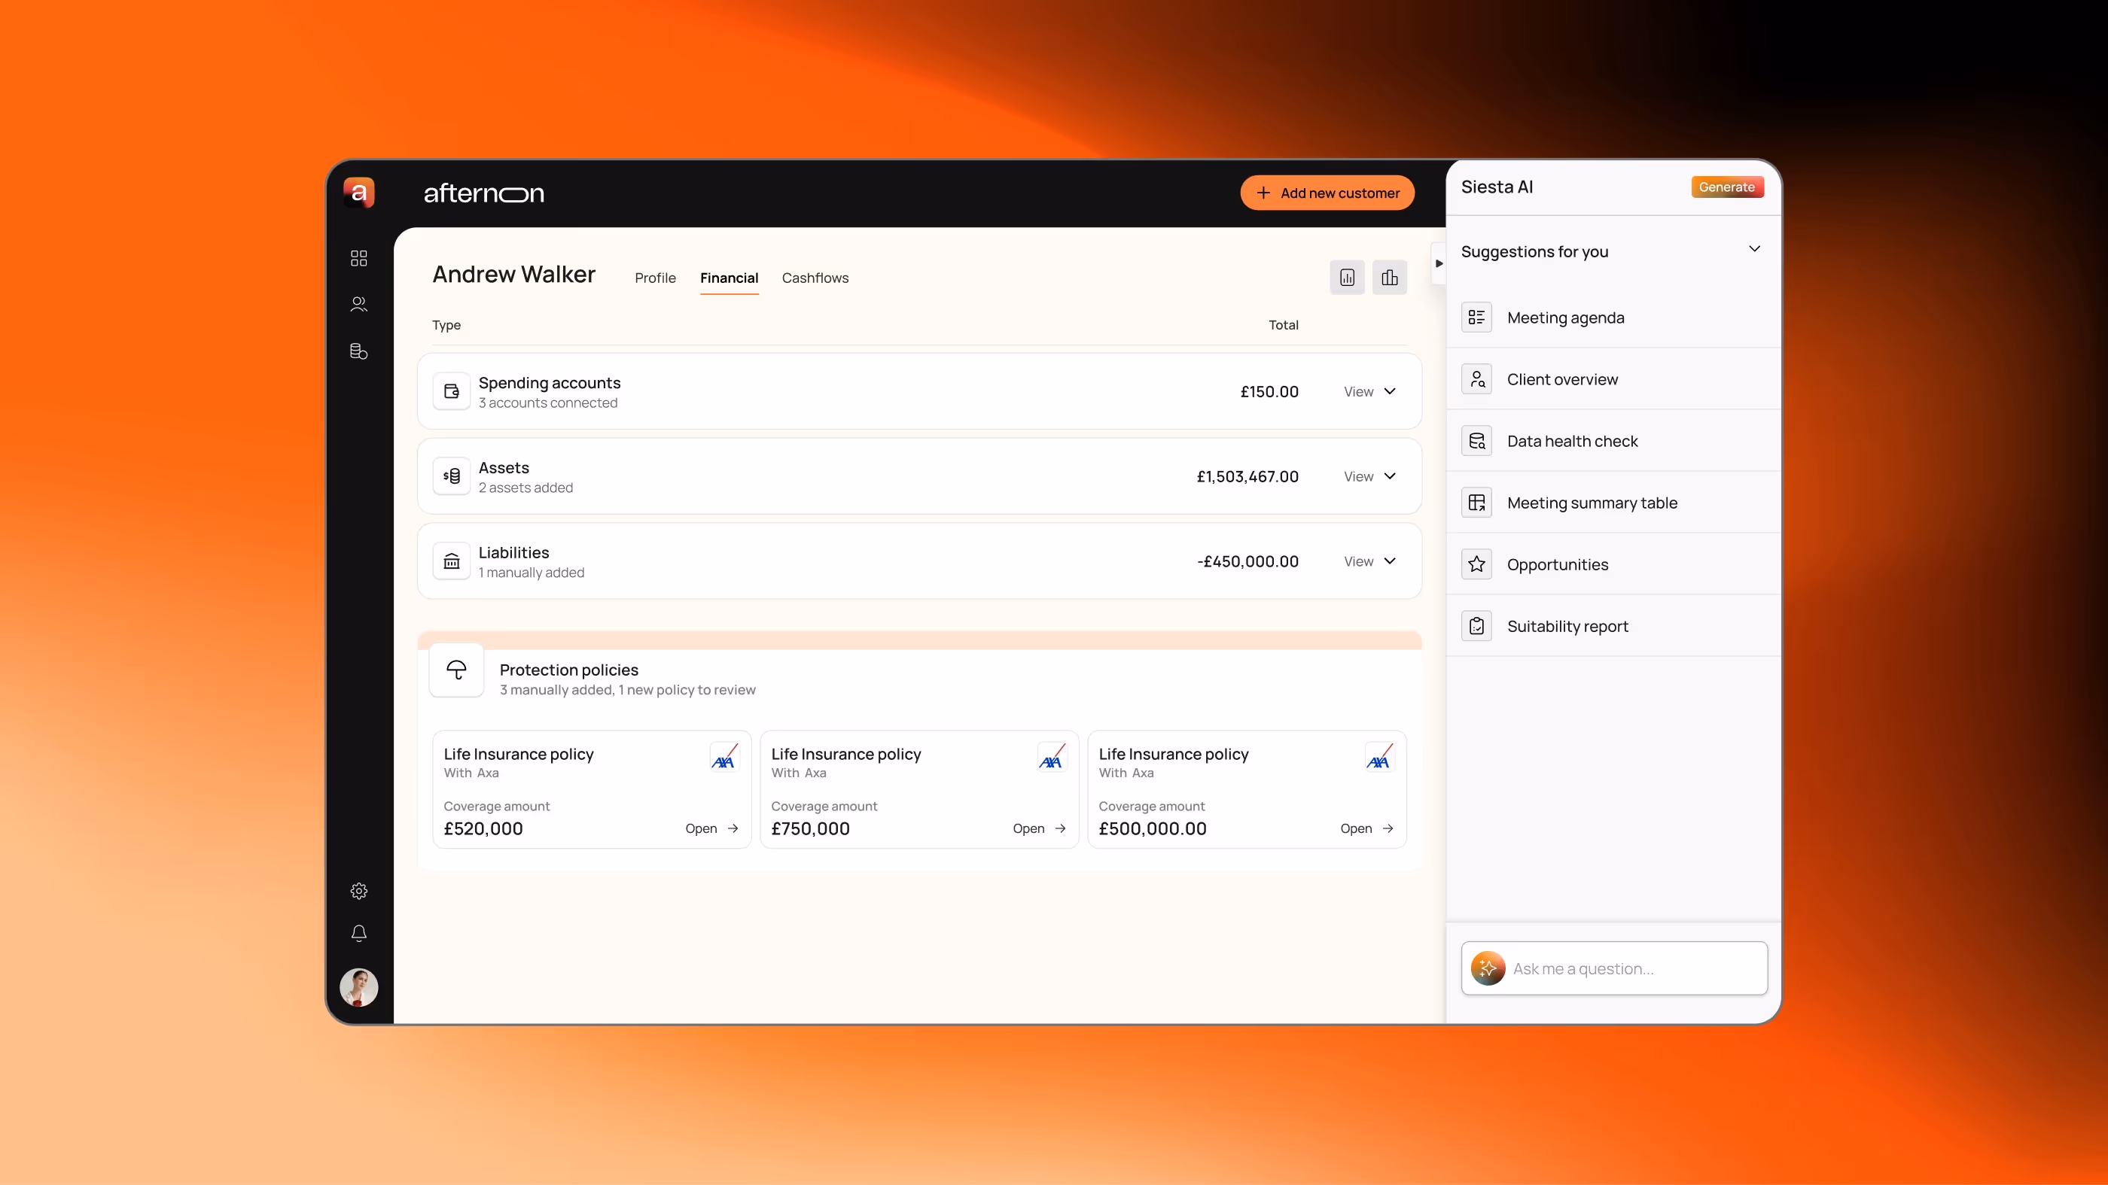Expand the Spending accounts View dropdown
This screenshot has width=2108, height=1185.
pos(1369,392)
